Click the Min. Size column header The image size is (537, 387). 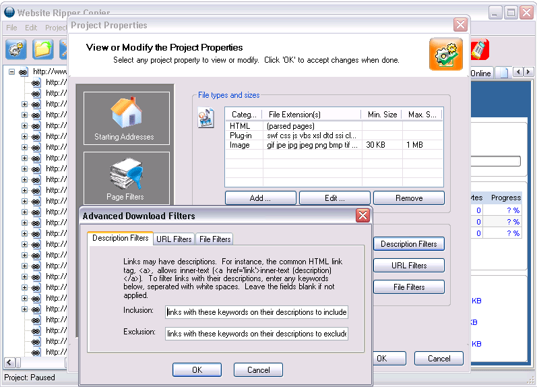coord(382,115)
